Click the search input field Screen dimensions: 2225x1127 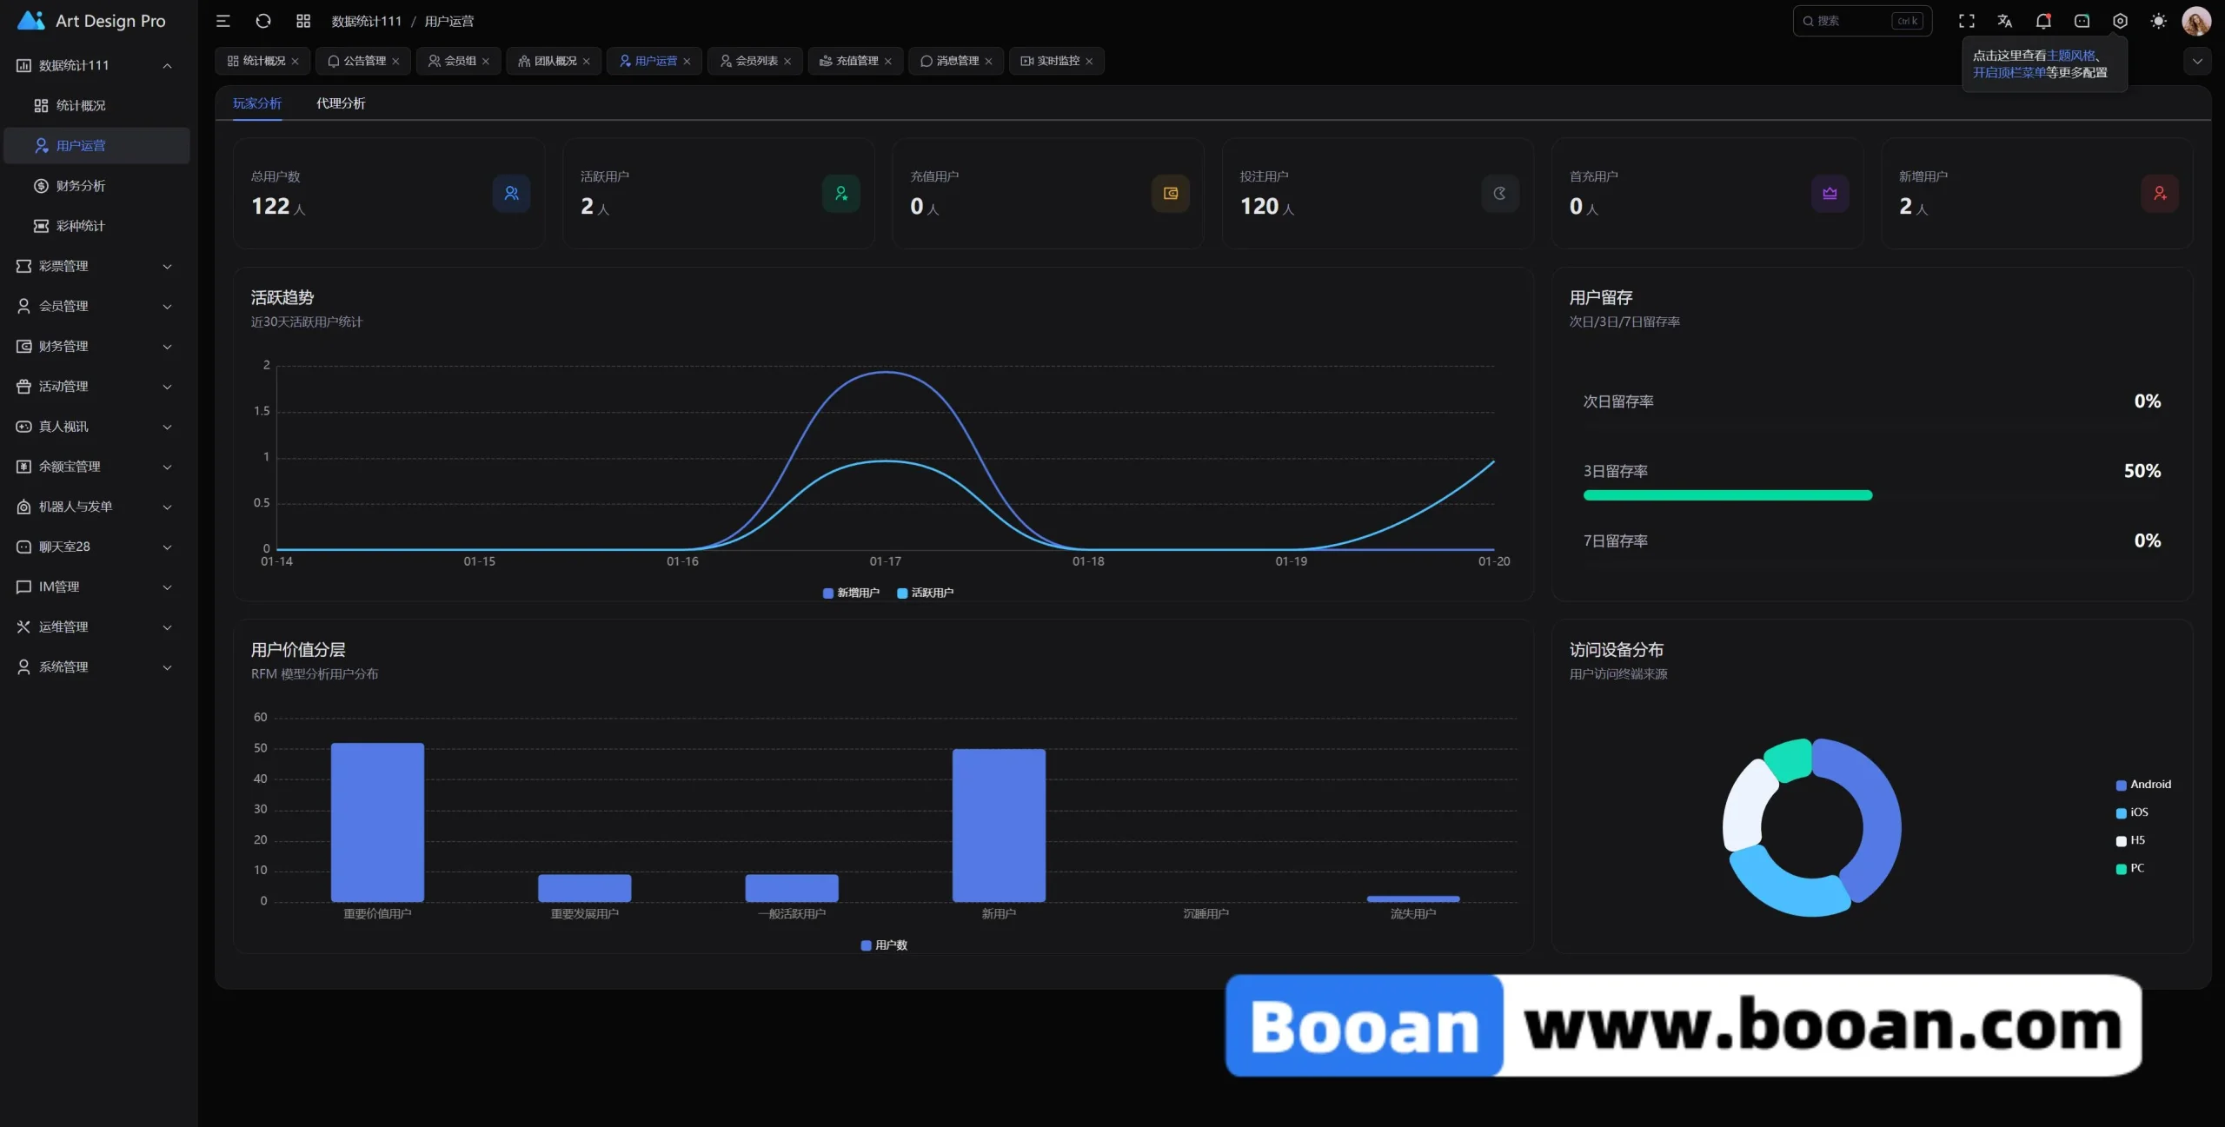coord(1862,21)
